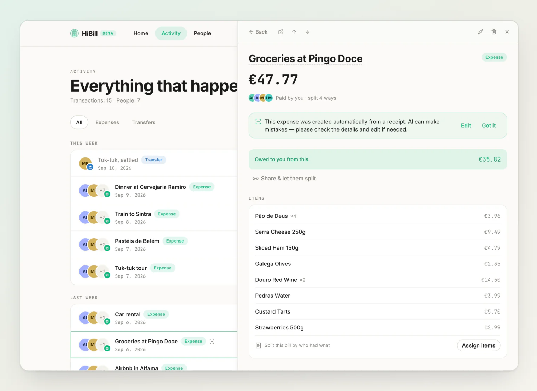Open the Dinner at Cervejaria Ramiro transaction

point(154,191)
